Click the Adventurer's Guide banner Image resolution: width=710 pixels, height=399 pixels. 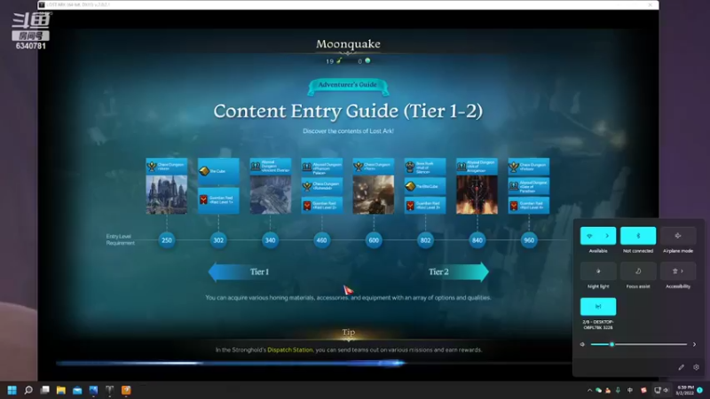tap(347, 85)
